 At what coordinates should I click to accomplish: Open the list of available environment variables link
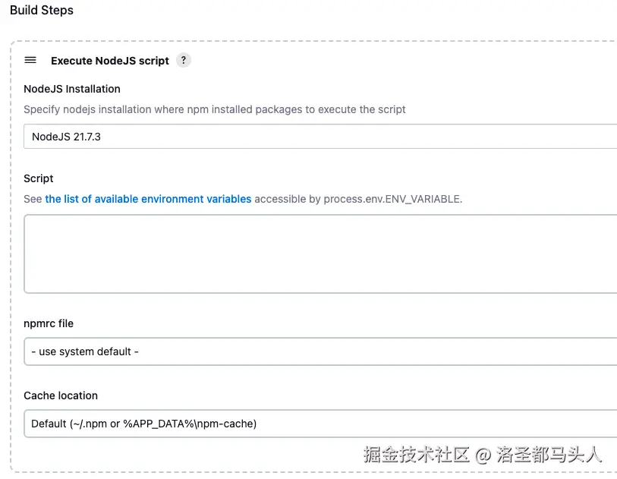[148, 199]
